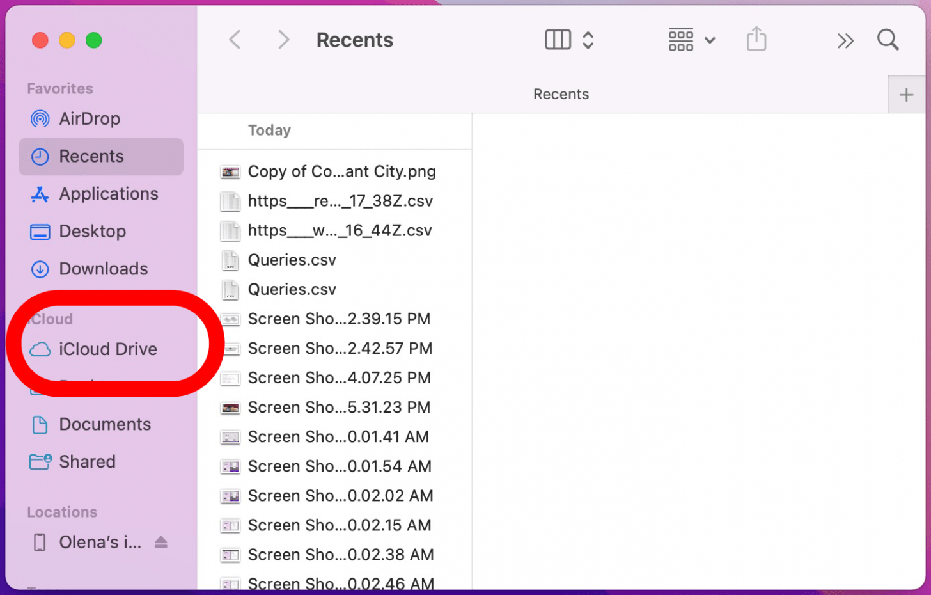Open the group-by options dropdown

point(691,40)
